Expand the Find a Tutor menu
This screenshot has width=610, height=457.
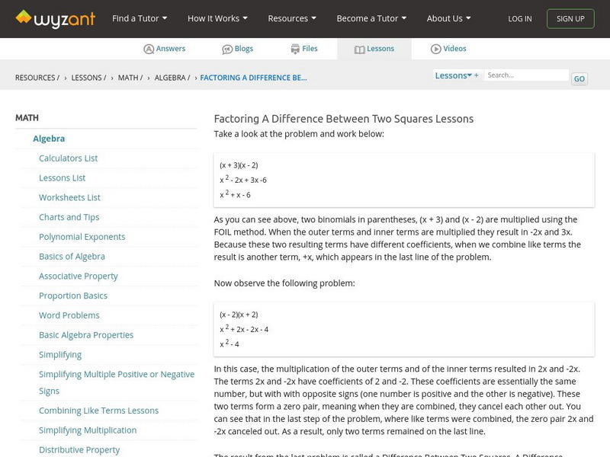coord(139,18)
